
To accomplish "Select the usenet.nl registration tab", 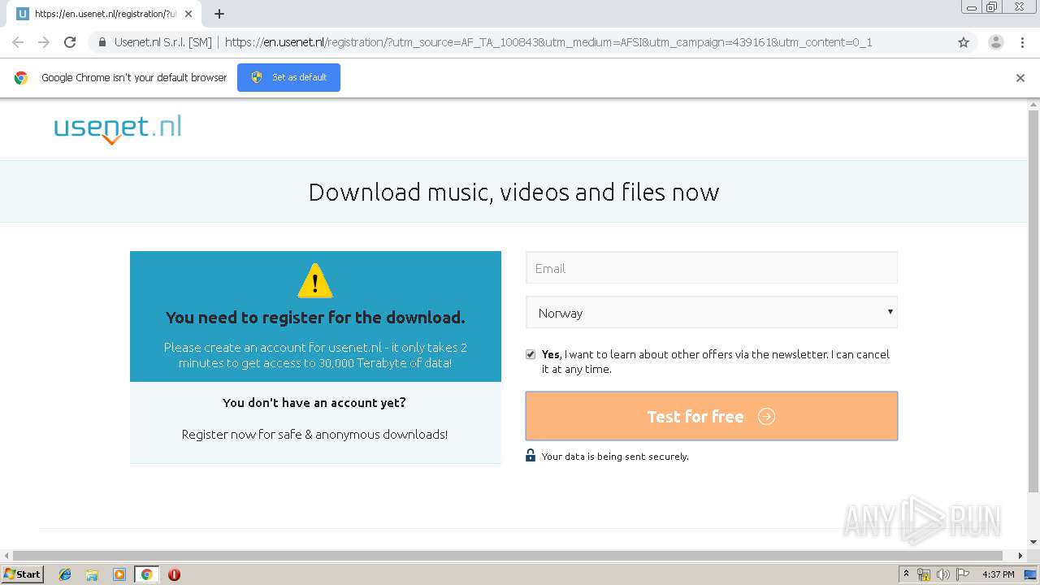I will (105, 14).
